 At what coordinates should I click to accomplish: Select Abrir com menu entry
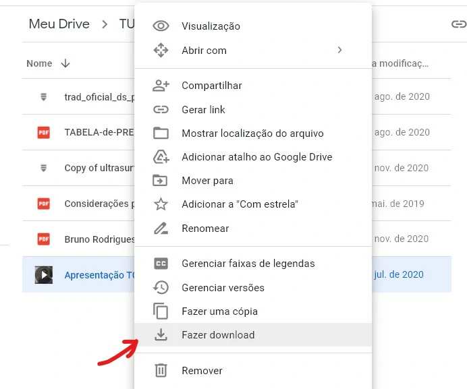click(253, 50)
